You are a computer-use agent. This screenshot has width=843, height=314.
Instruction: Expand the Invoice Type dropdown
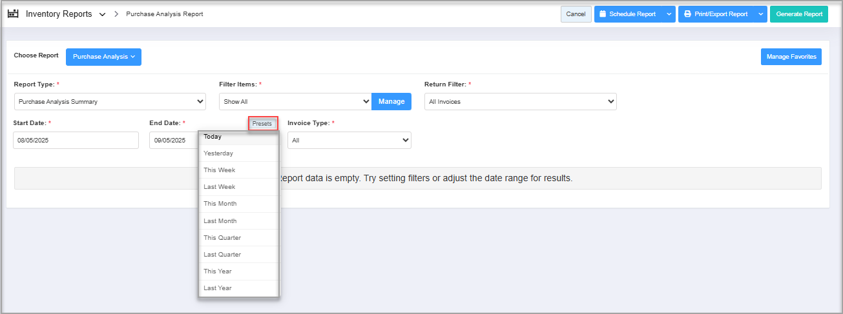click(349, 140)
